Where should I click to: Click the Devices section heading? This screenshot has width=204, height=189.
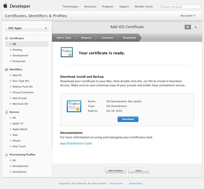[x=14, y=112]
